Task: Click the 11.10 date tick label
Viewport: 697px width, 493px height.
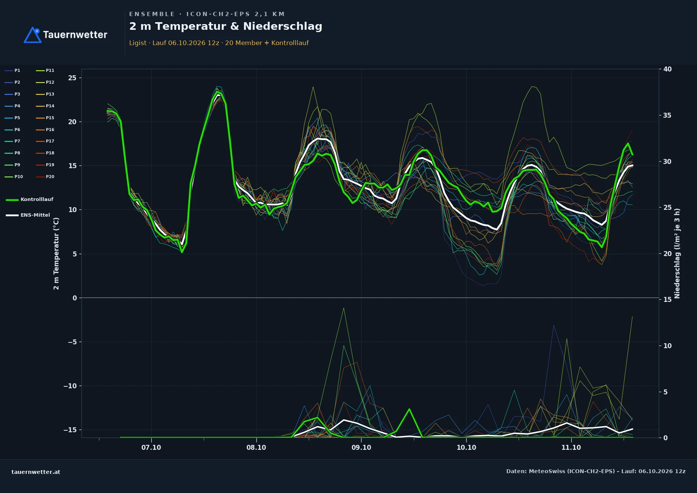Action: pos(571,448)
